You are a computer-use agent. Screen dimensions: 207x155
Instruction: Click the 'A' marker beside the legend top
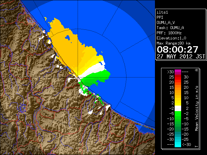click(197, 70)
